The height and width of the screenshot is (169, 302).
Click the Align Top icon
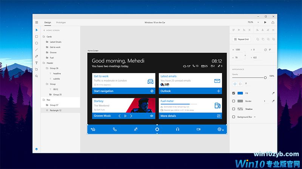(234, 30)
